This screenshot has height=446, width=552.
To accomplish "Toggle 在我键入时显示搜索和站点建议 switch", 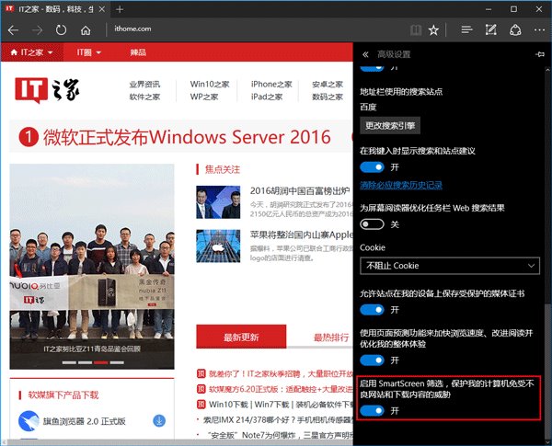I will [373, 166].
